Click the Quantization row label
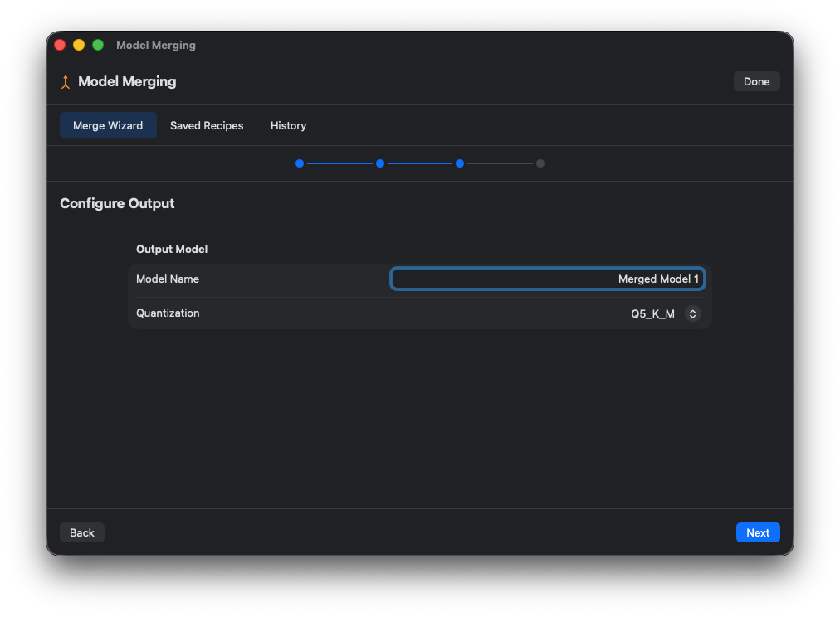The width and height of the screenshot is (840, 617). 168,313
